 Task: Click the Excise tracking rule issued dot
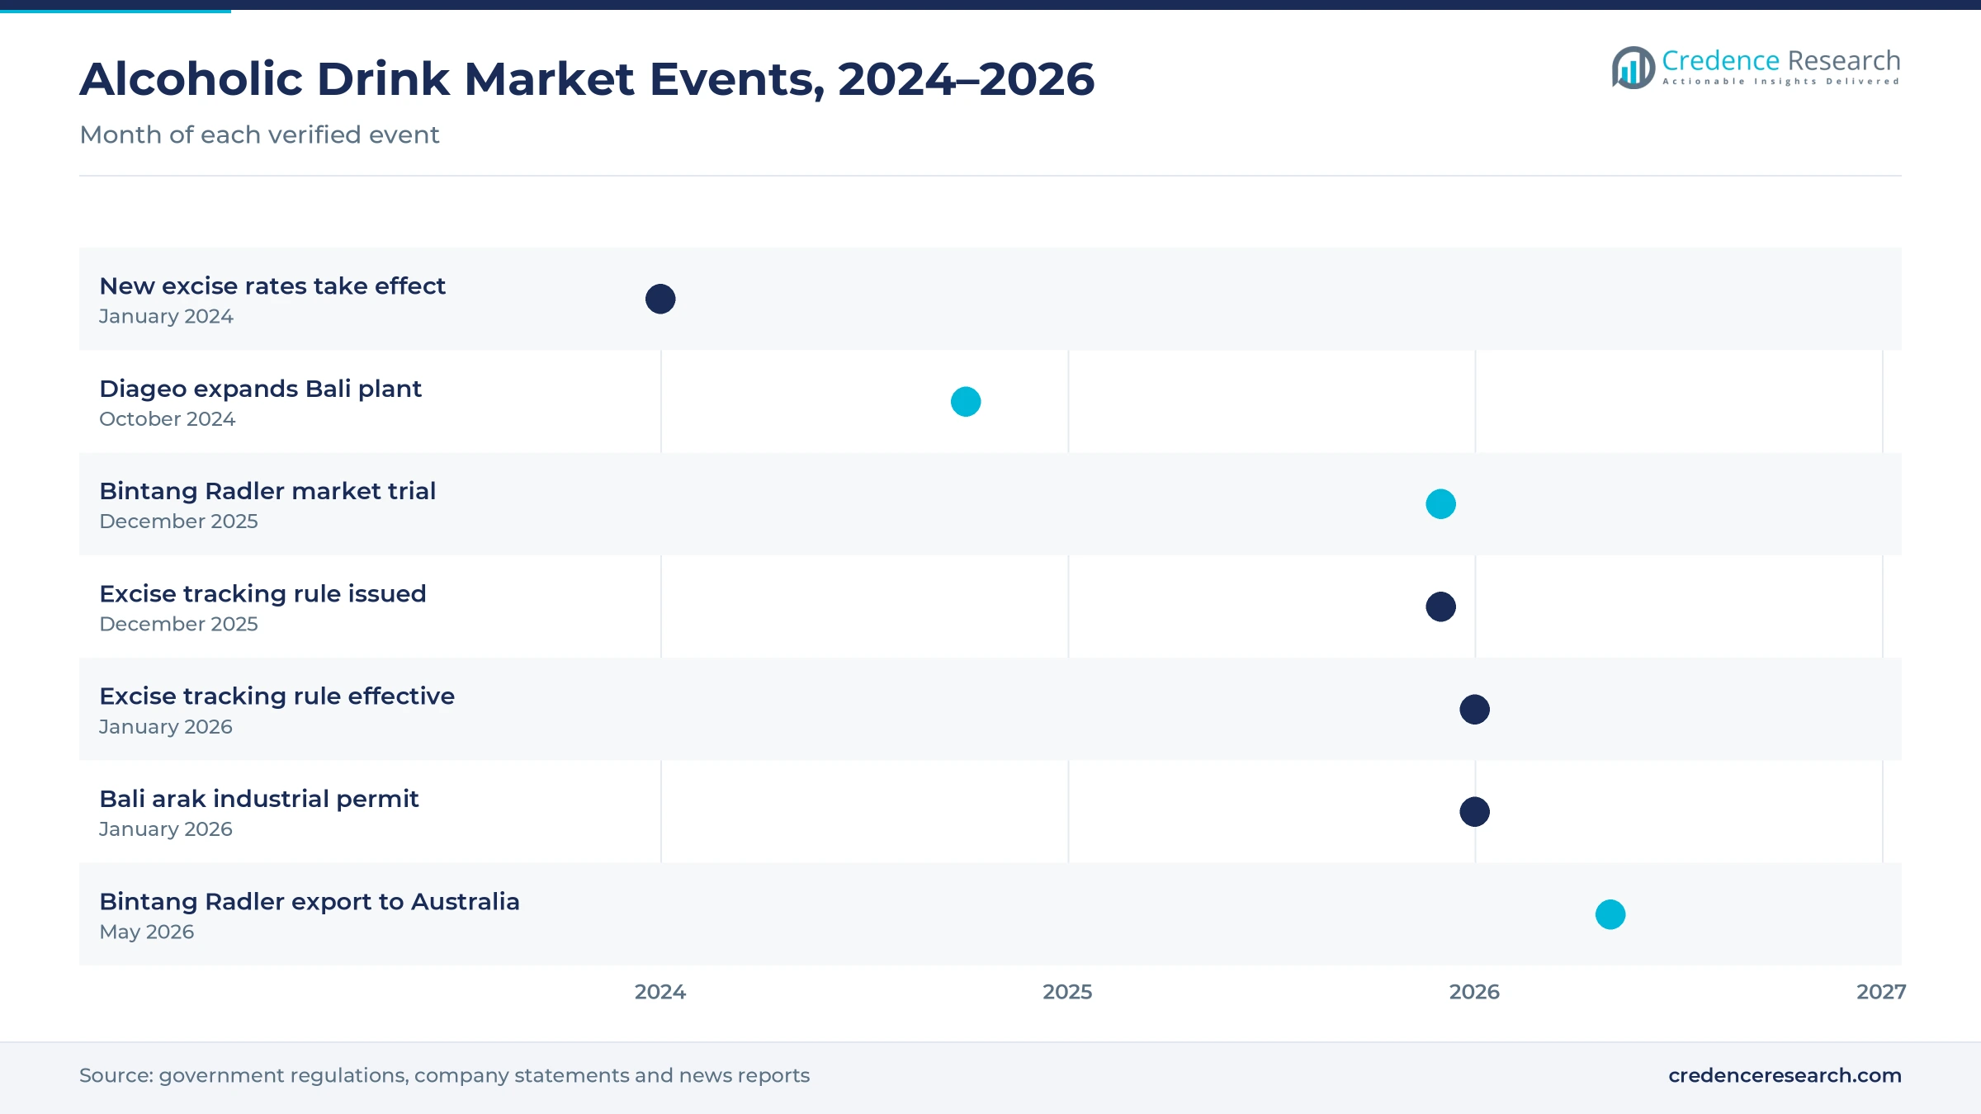point(1441,607)
